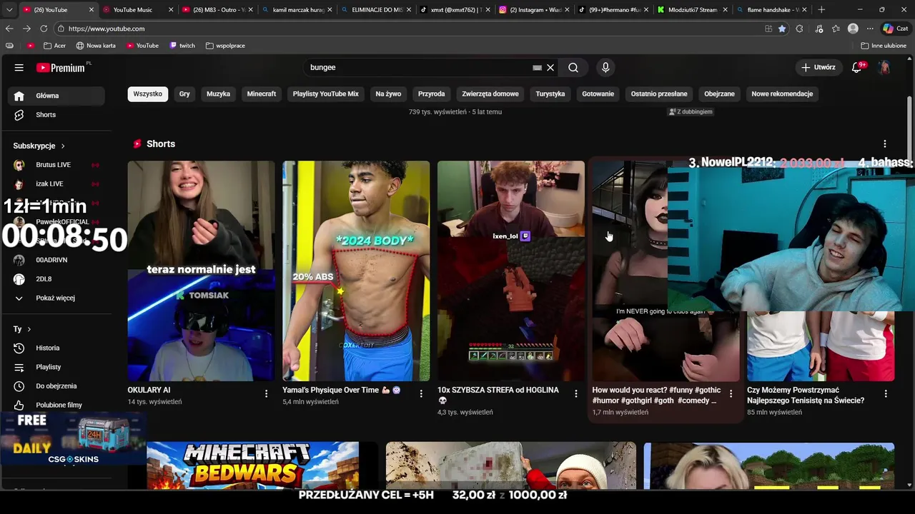This screenshot has height=514, width=915.
Task: Go forward in browser history
Action: pyautogui.click(x=26, y=29)
